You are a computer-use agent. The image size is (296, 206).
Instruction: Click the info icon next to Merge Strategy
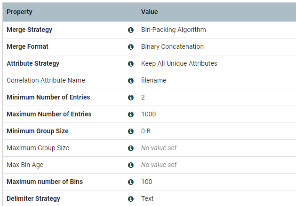pyautogui.click(x=131, y=30)
